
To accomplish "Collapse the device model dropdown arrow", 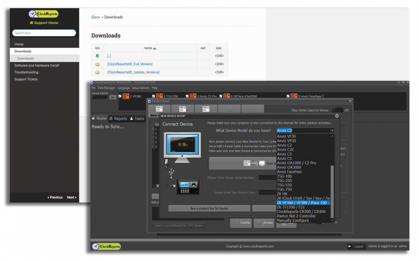I will coord(332,131).
